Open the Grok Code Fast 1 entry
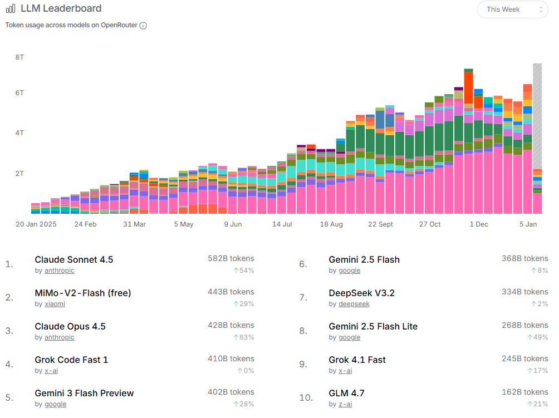This screenshot has height=418, width=559. [71, 360]
